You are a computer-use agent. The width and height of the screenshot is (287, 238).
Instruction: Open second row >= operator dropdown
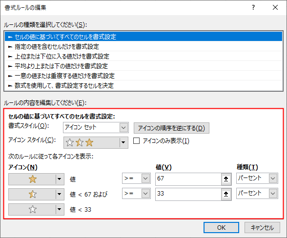coord(136,193)
